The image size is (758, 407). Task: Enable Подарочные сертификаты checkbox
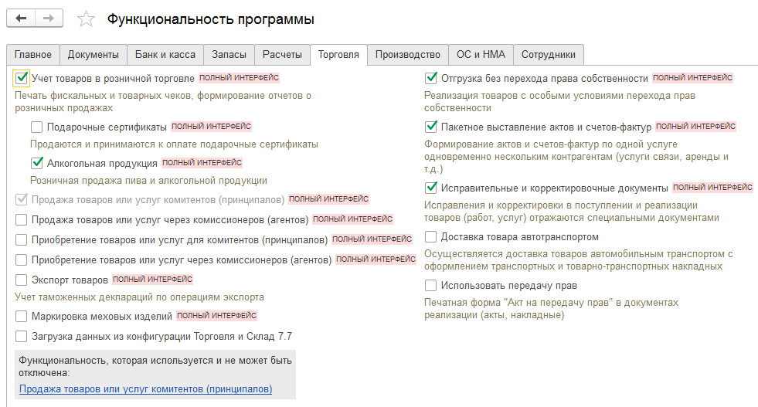(36, 127)
